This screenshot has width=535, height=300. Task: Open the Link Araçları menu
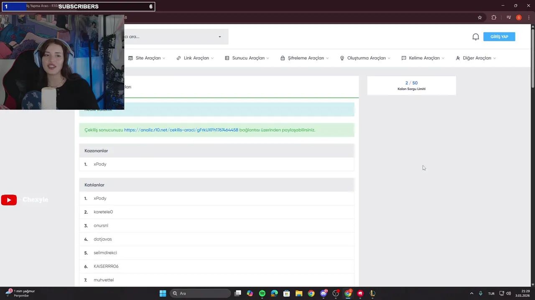pyautogui.click(x=195, y=58)
